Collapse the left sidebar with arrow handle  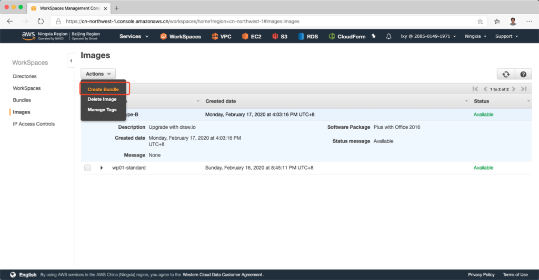71,61
